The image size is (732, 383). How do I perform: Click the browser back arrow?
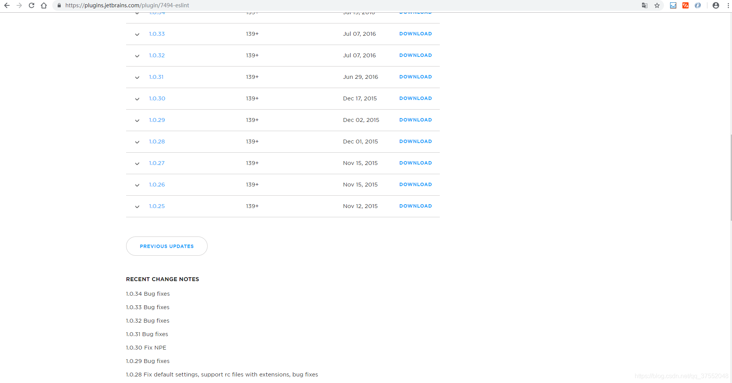[7, 5]
